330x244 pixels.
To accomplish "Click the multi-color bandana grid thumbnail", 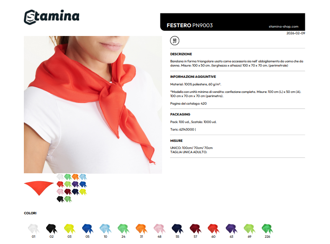I will (72, 188).
